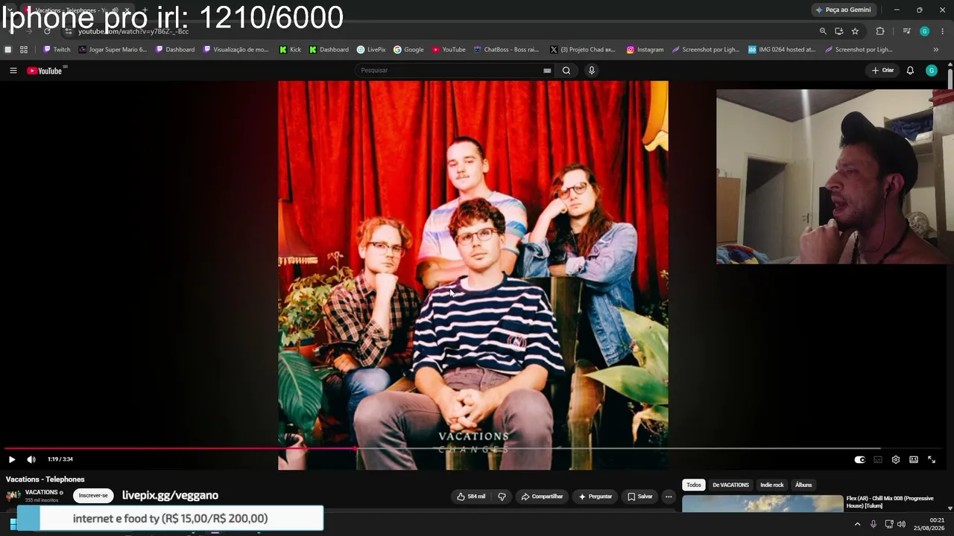Dislike the video
The image size is (954, 536).
pos(502,497)
